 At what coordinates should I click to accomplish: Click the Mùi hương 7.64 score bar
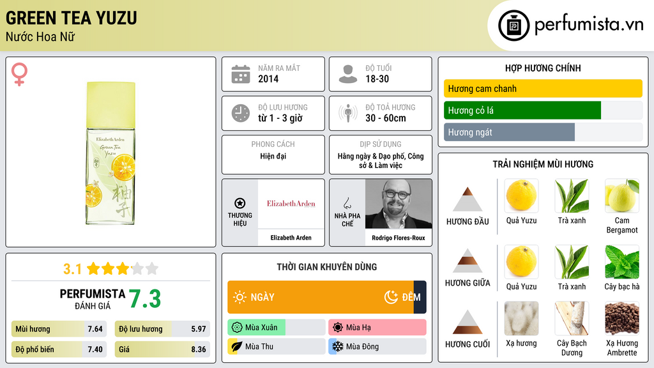(59, 329)
